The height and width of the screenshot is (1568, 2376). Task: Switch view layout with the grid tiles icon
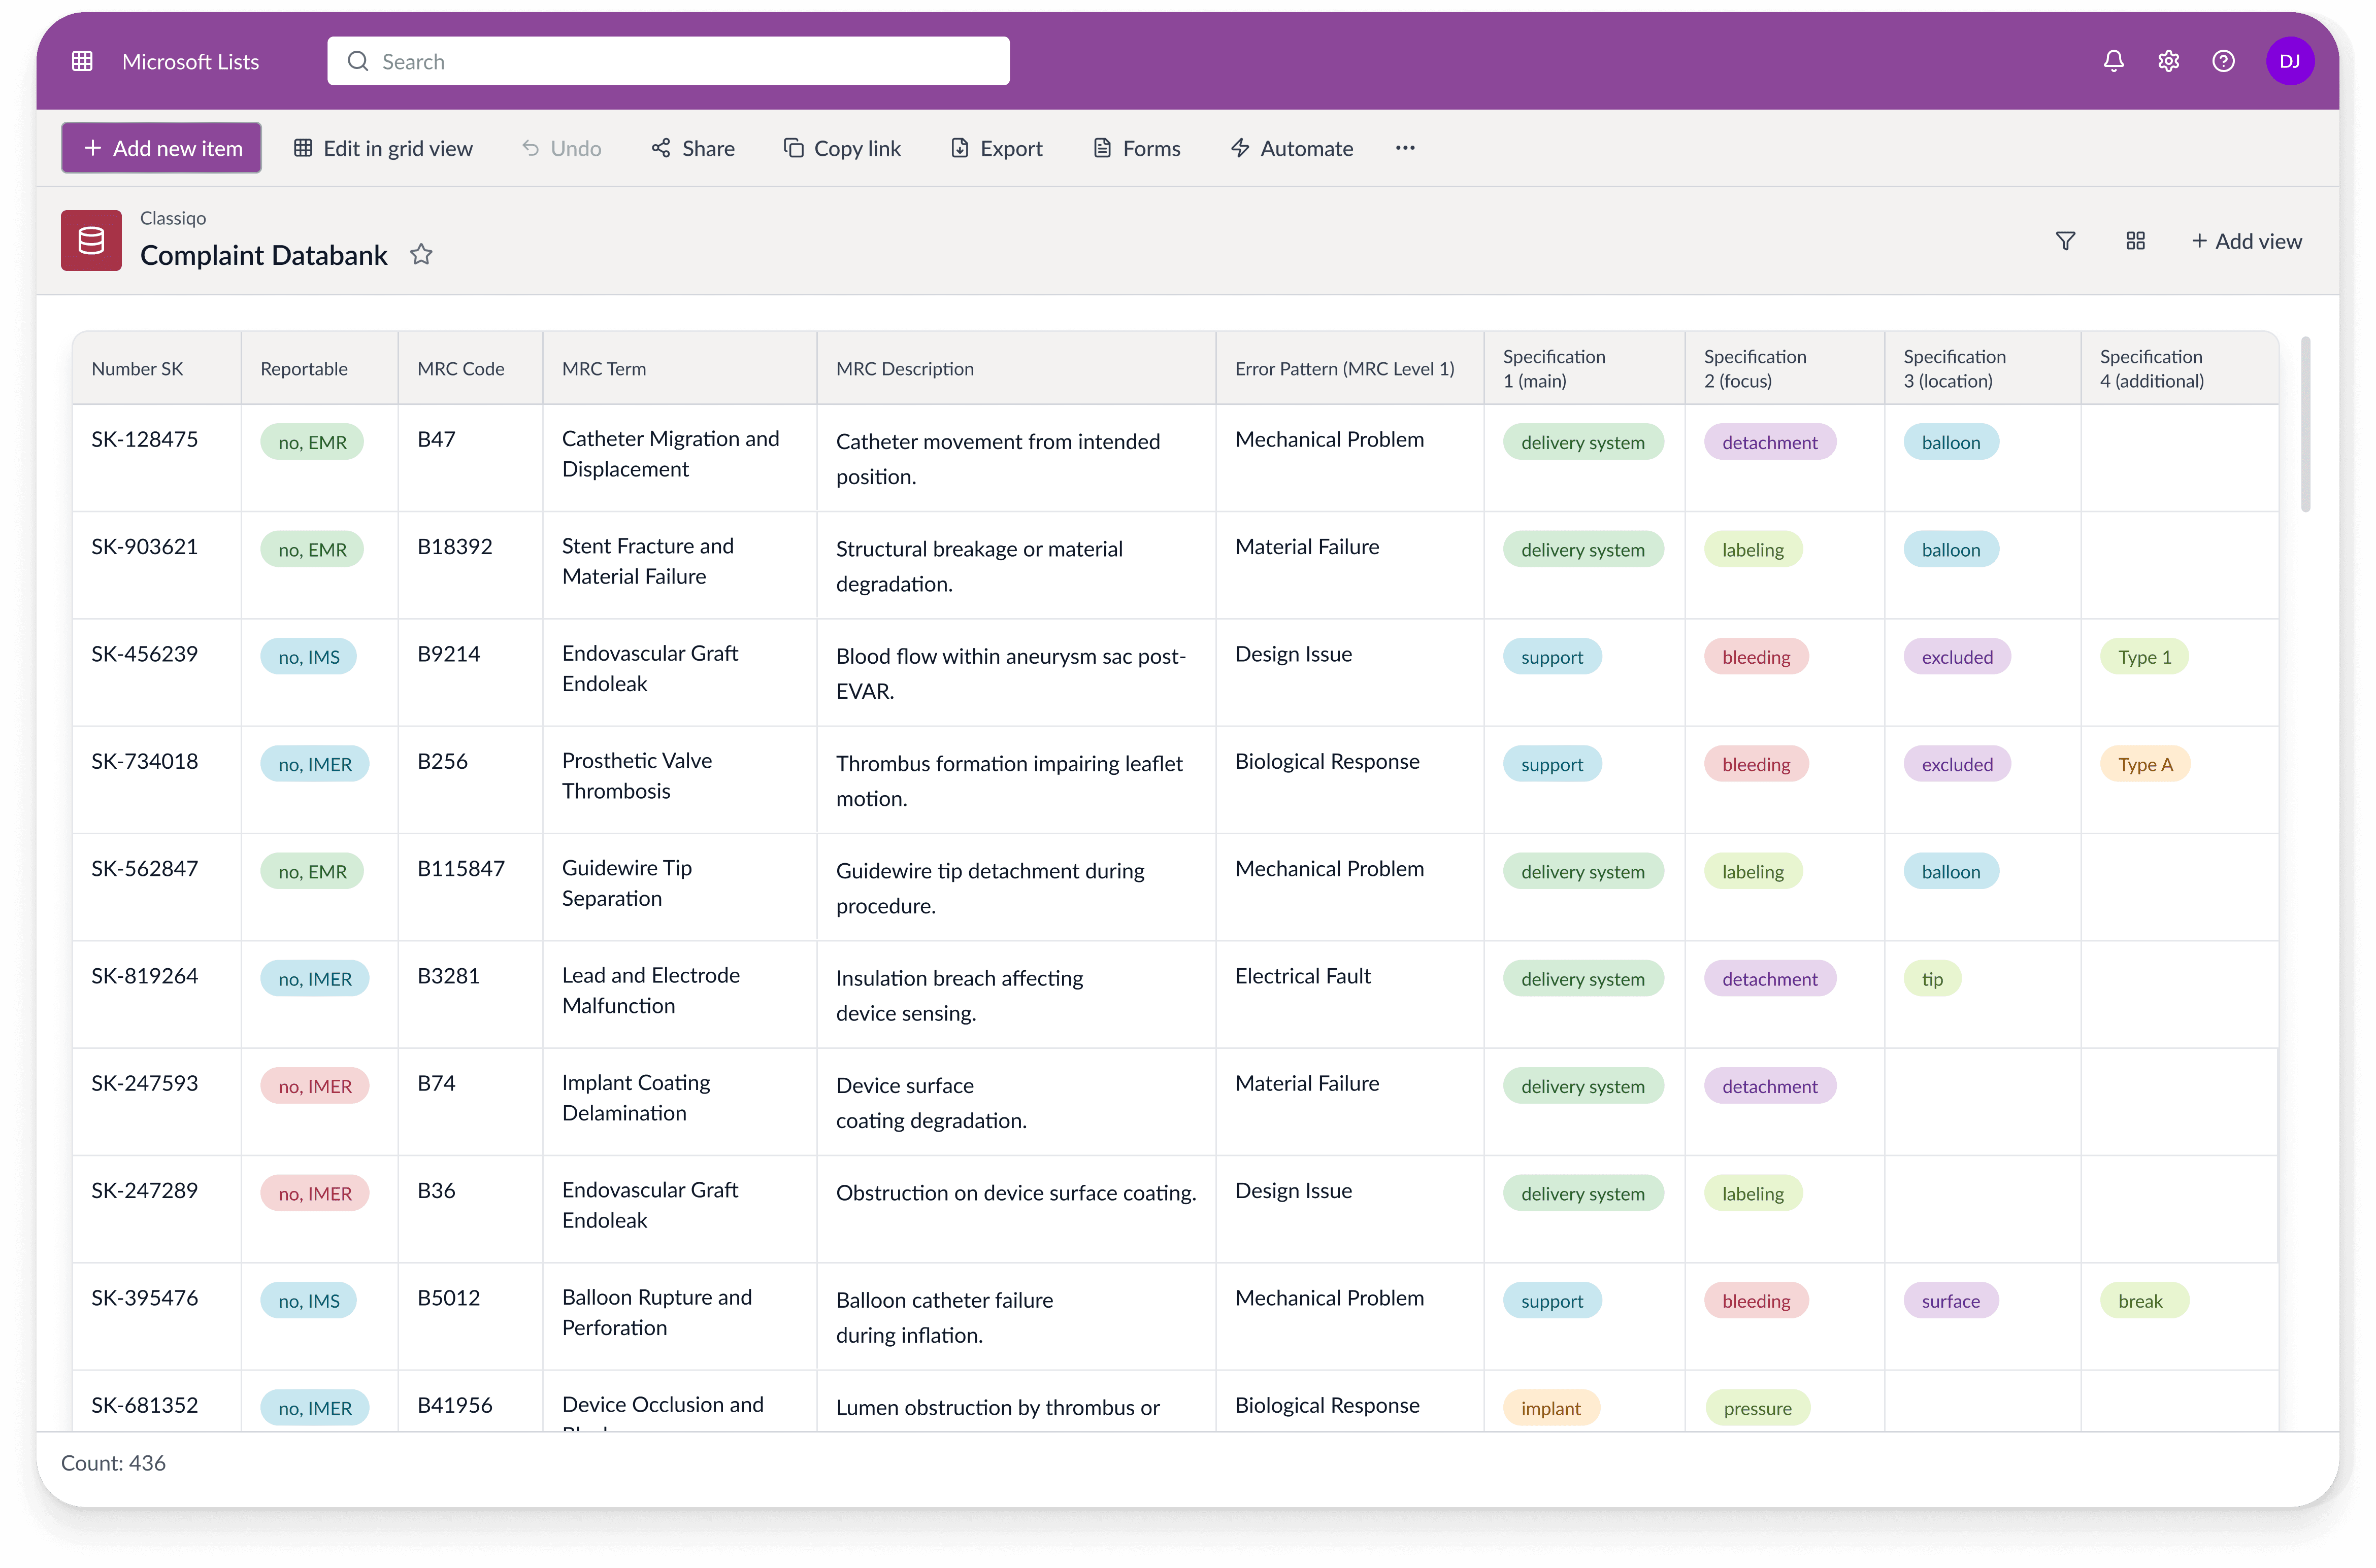[2135, 241]
